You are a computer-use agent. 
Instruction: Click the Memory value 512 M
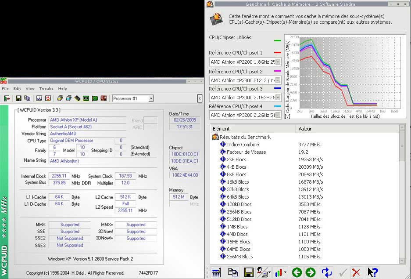pos(179,196)
